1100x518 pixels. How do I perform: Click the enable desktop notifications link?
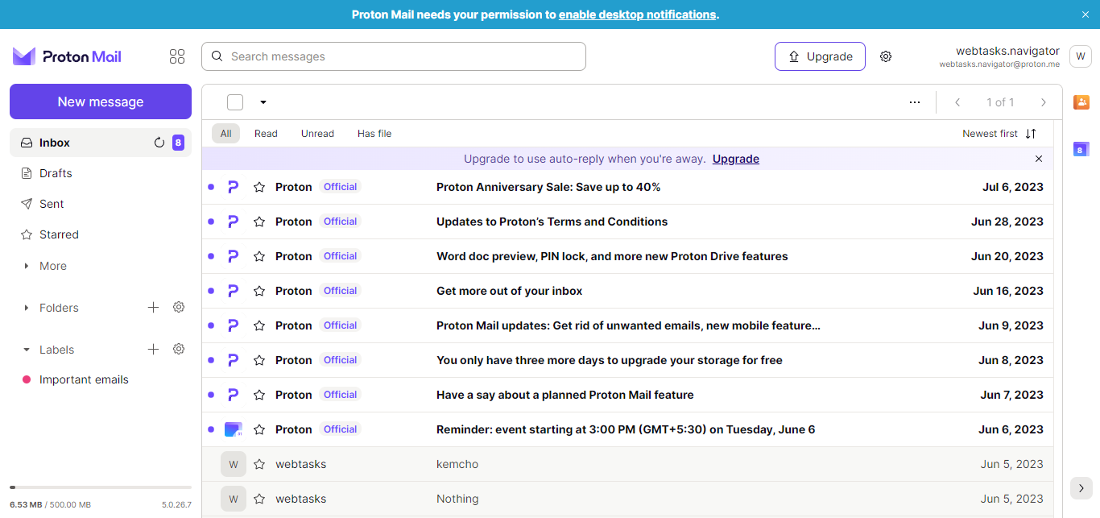pos(637,15)
